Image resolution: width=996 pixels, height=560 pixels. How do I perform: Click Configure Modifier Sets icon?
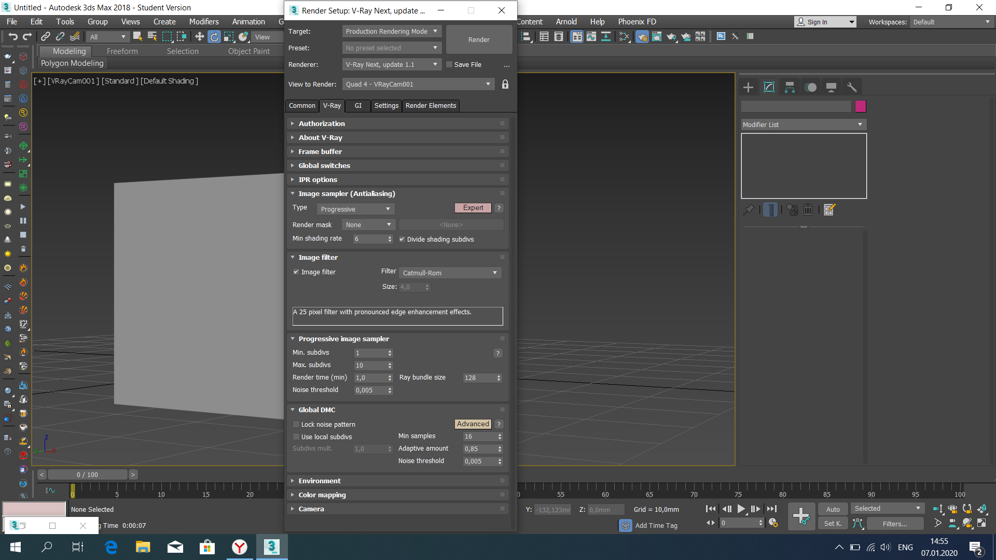(x=829, y=209)
